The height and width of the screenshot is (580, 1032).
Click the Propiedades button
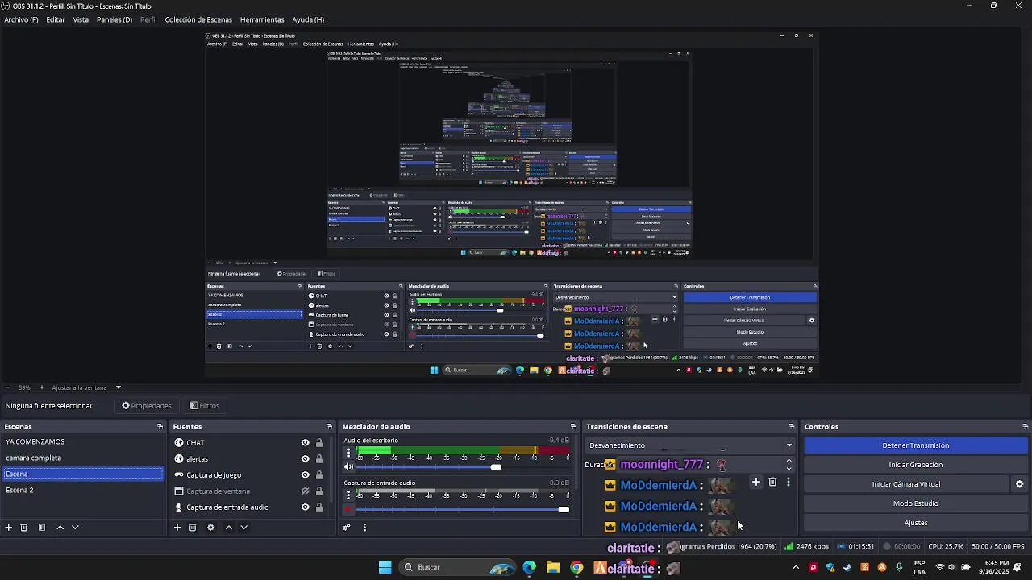(147, 406)
